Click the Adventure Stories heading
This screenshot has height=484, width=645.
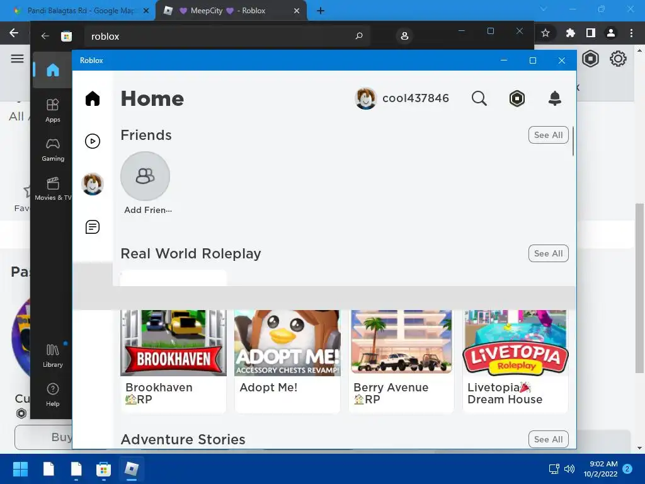pyautogui.click(x=183, y=439)
